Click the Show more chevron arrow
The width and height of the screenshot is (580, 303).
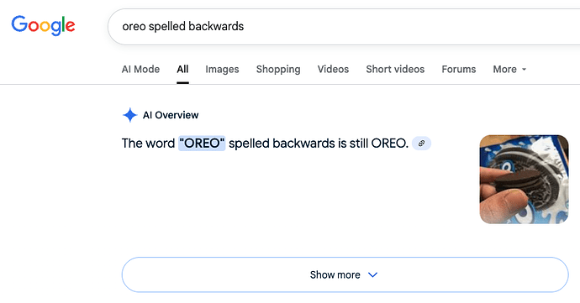pos(373,275)
